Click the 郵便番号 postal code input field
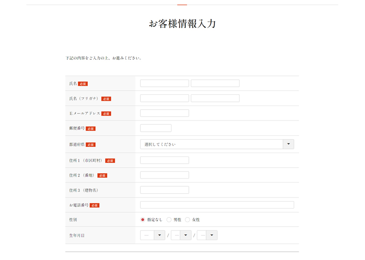365x260 pixels. [x=155, y=127]
